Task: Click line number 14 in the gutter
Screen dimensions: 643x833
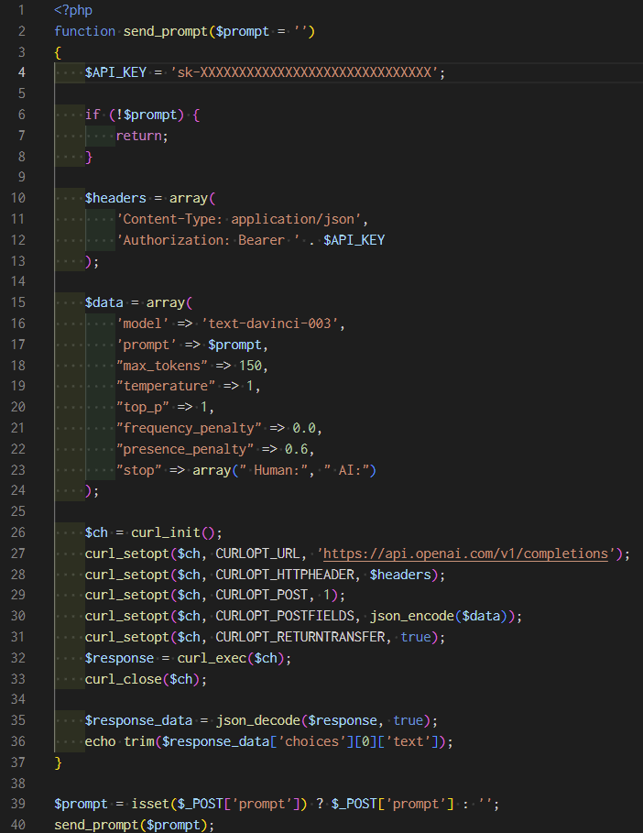Action: [x=18, y=281]
